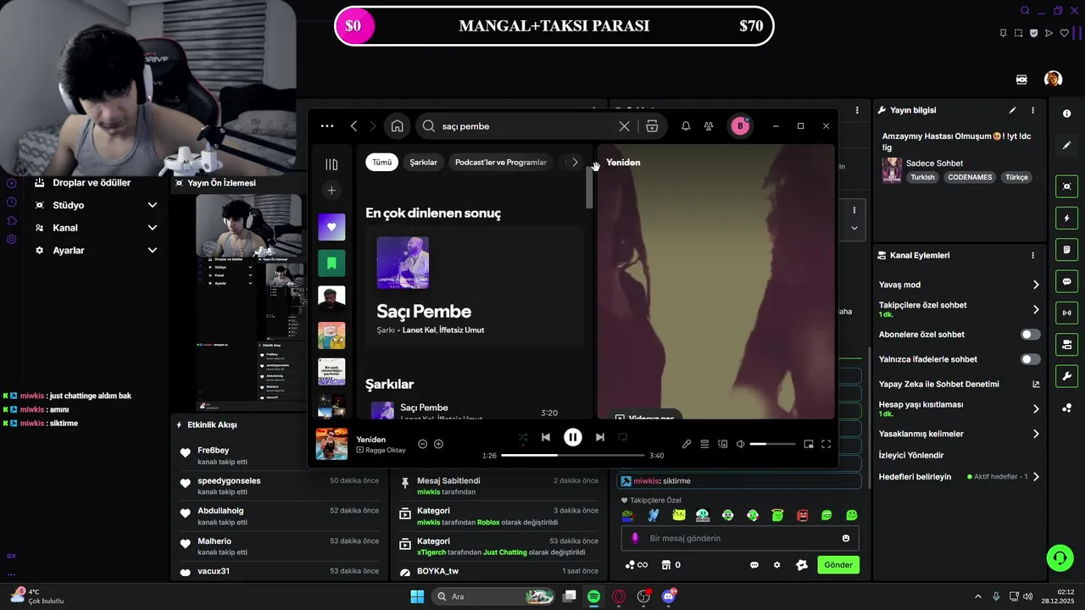Viewport: 1085px width, 610px height.
Task: Open Spotify notifications bell
Action: point(686,126)
